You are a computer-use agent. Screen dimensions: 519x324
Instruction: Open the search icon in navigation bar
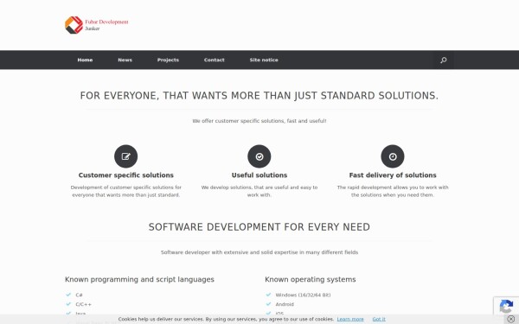(x=444, y=60)
